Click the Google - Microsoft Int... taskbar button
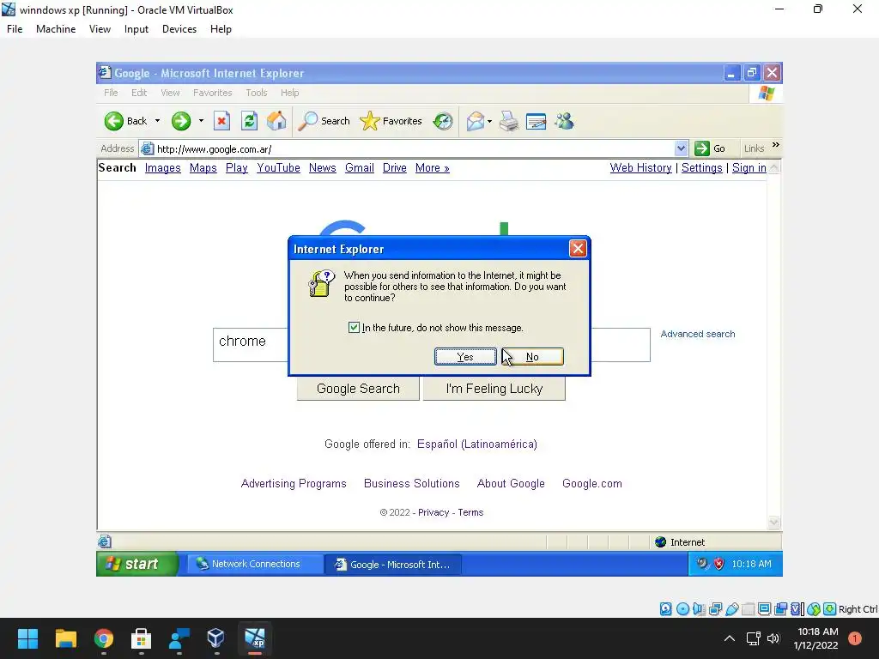 pos(393,564)
